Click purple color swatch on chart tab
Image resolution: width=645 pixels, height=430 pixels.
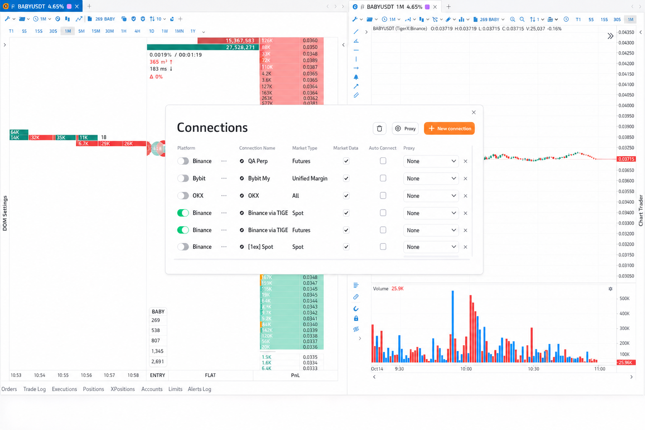(427, 7)
